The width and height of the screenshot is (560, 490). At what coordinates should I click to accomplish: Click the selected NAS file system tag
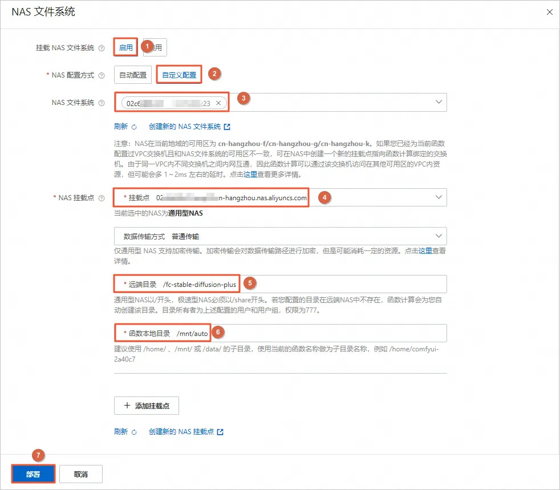click(174, 103)
